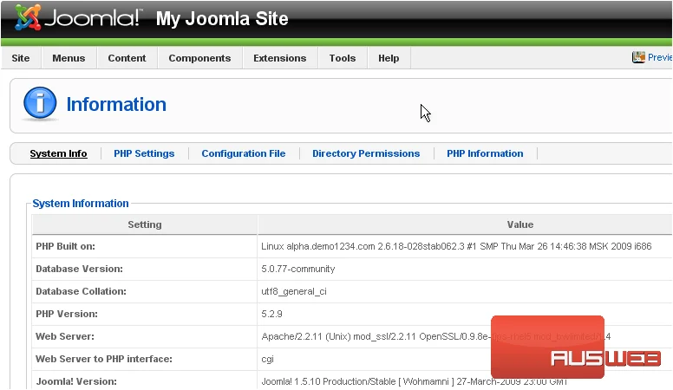
Task: Open the Extensions menu
Action: pyautogui.click(x=280, y=58)
